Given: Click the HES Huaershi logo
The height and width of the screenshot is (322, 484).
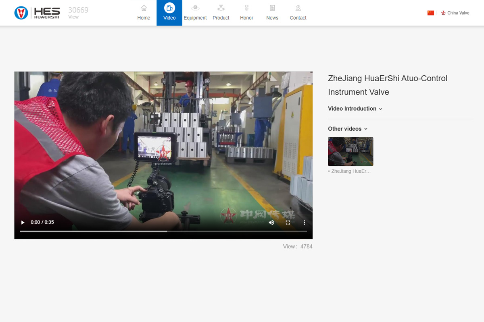Looking at the screenshot, I should tap(37, 13).
